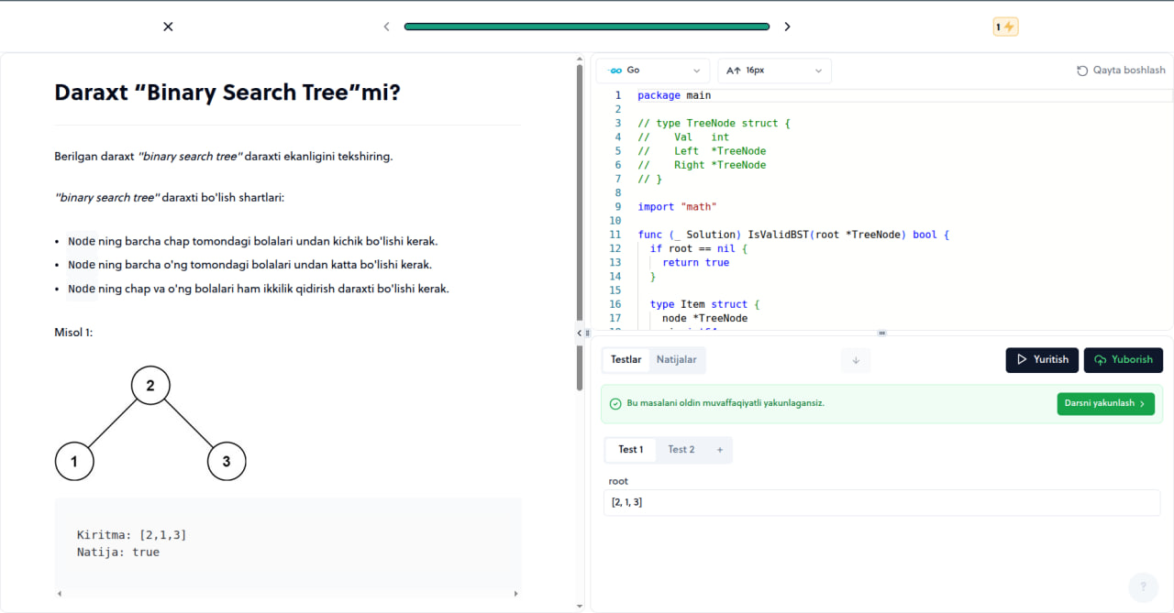Add a new test with plus icon
The width and height of the screenshot is (1174, 613).
[720, 450]
